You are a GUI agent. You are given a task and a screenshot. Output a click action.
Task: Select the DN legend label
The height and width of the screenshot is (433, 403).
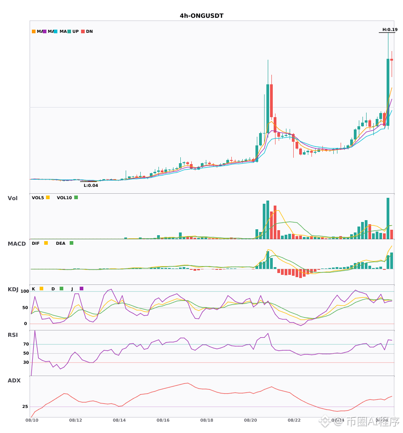(x=89, y=31)
